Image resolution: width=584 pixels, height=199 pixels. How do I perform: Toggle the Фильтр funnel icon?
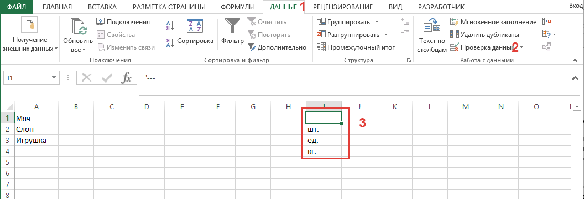point(232,26)
